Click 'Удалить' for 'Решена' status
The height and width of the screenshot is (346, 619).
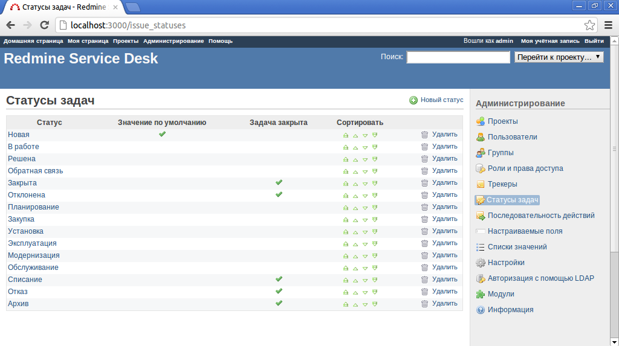[444, 159]
